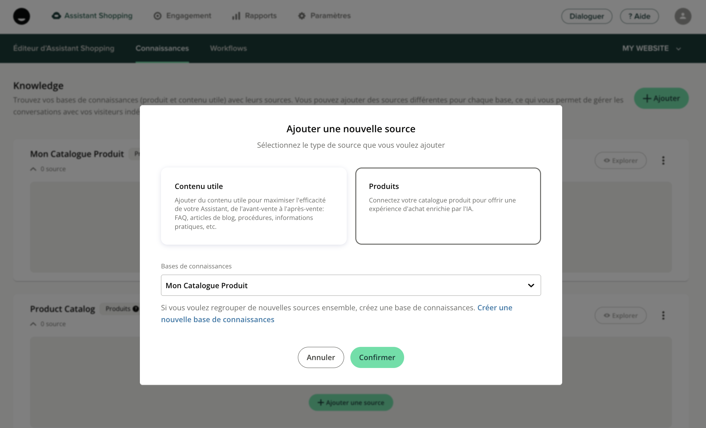Viewport: 706px width, 428px height.
Task: Expand the MY WEBSITE site selector
Action: [x=652, y=48]
